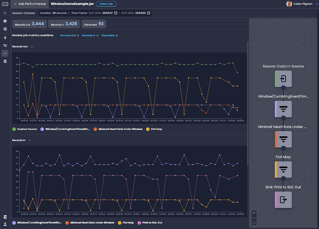Collapse the Records In chart section

29,140
